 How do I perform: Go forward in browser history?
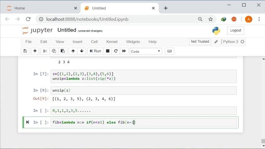pos(17,19)
